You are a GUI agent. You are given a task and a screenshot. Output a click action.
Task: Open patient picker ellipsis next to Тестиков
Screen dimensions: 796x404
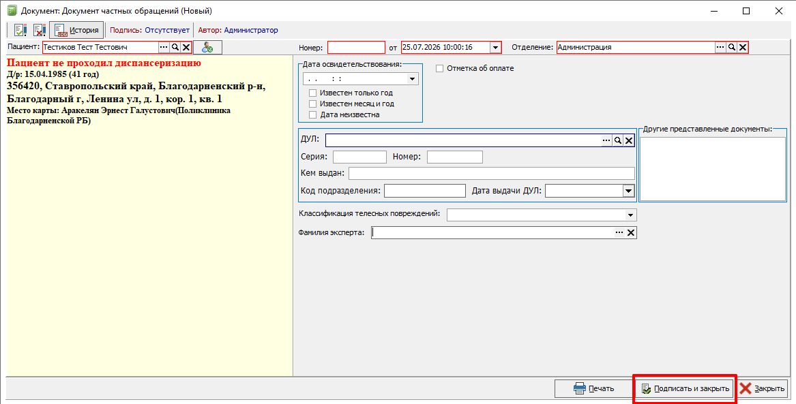point(164,47)
